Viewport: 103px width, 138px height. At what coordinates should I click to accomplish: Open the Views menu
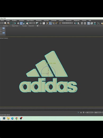(2, 20)
